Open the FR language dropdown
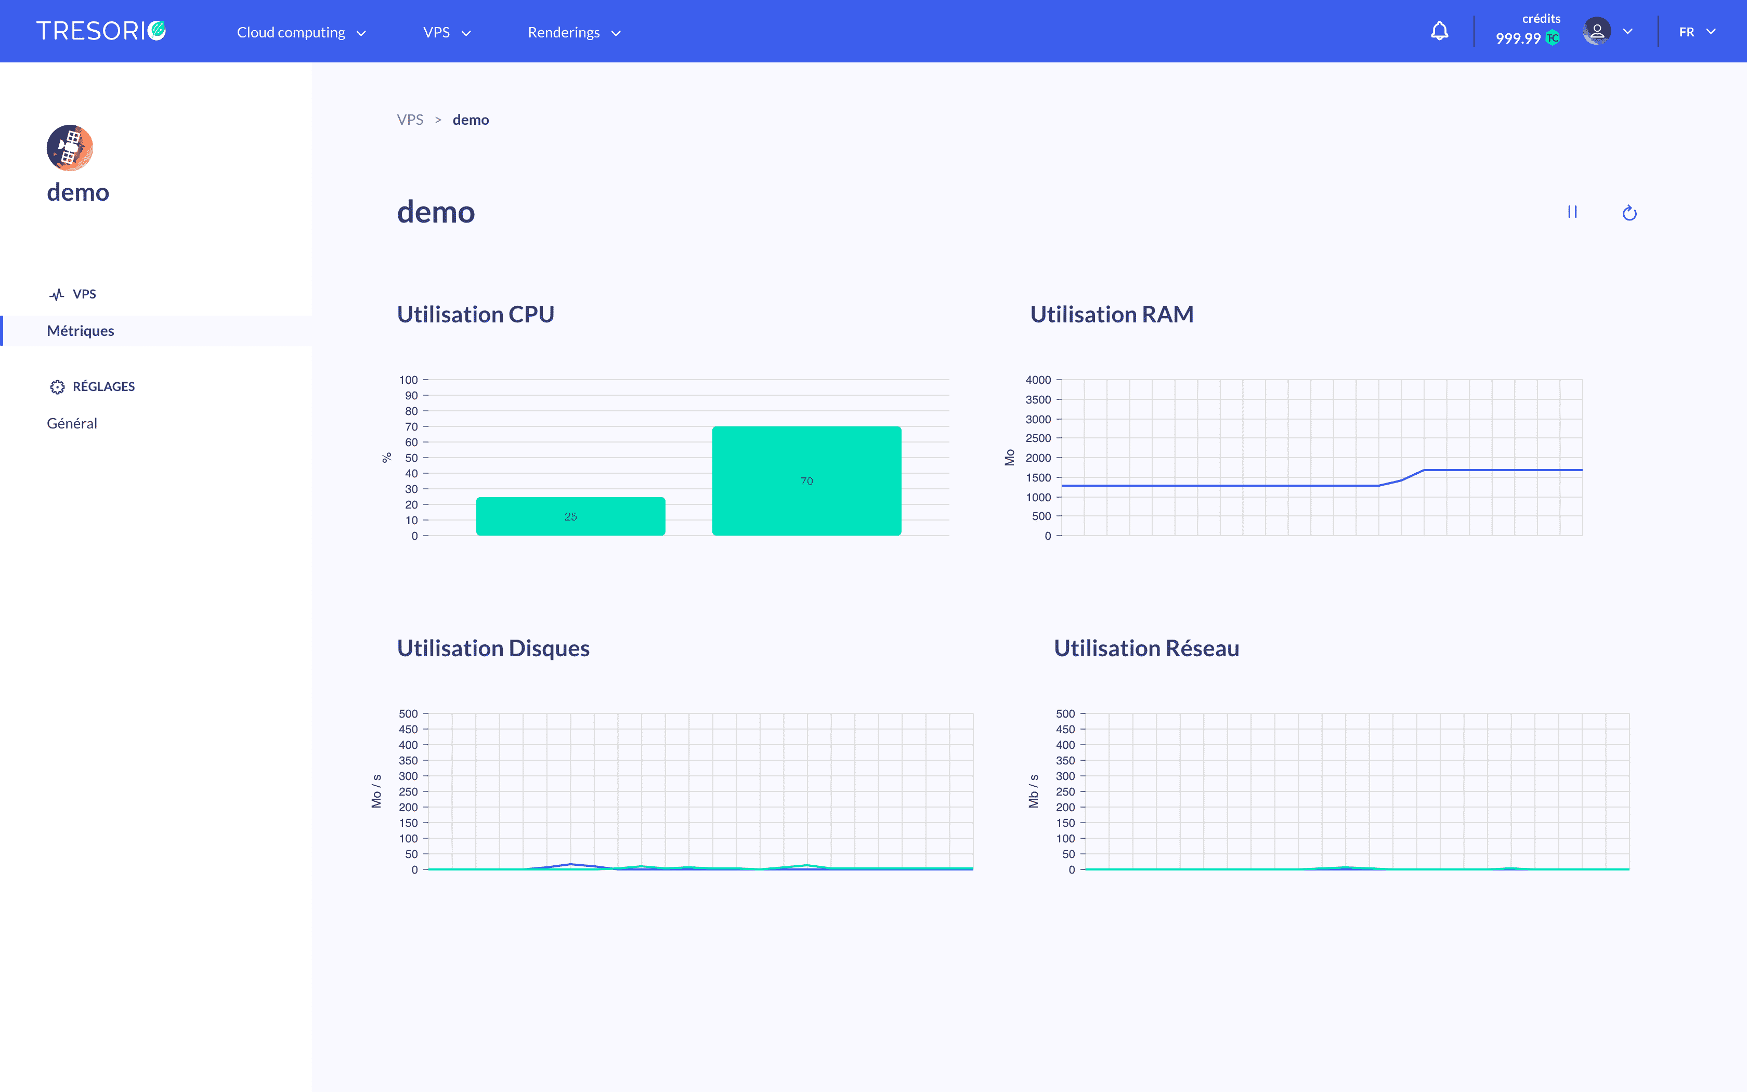This screenshot has height=1092, width=1747. 1697,32
